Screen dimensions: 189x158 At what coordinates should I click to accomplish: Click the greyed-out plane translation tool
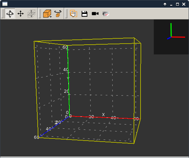coord(31,14)
